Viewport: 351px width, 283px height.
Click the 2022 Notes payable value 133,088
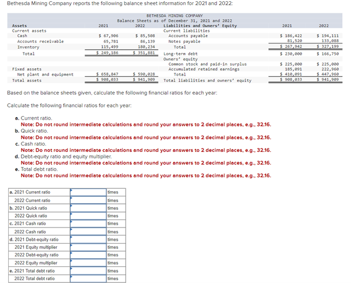(330, 41)
